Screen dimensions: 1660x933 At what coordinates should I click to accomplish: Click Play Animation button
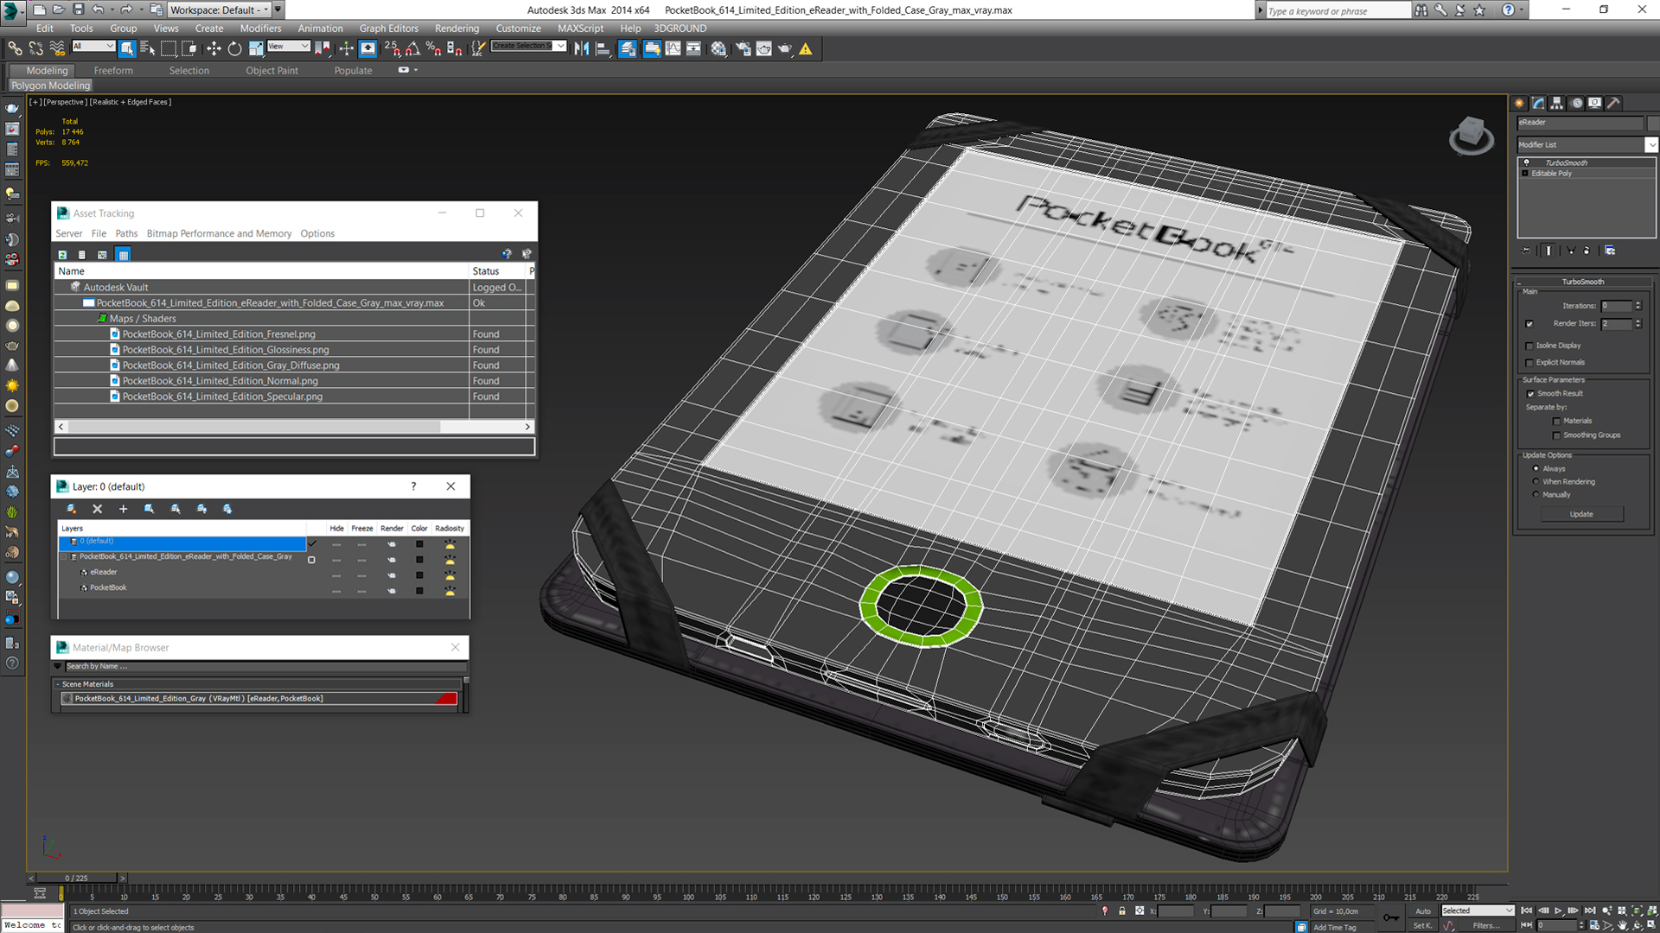coord(1559,911)
